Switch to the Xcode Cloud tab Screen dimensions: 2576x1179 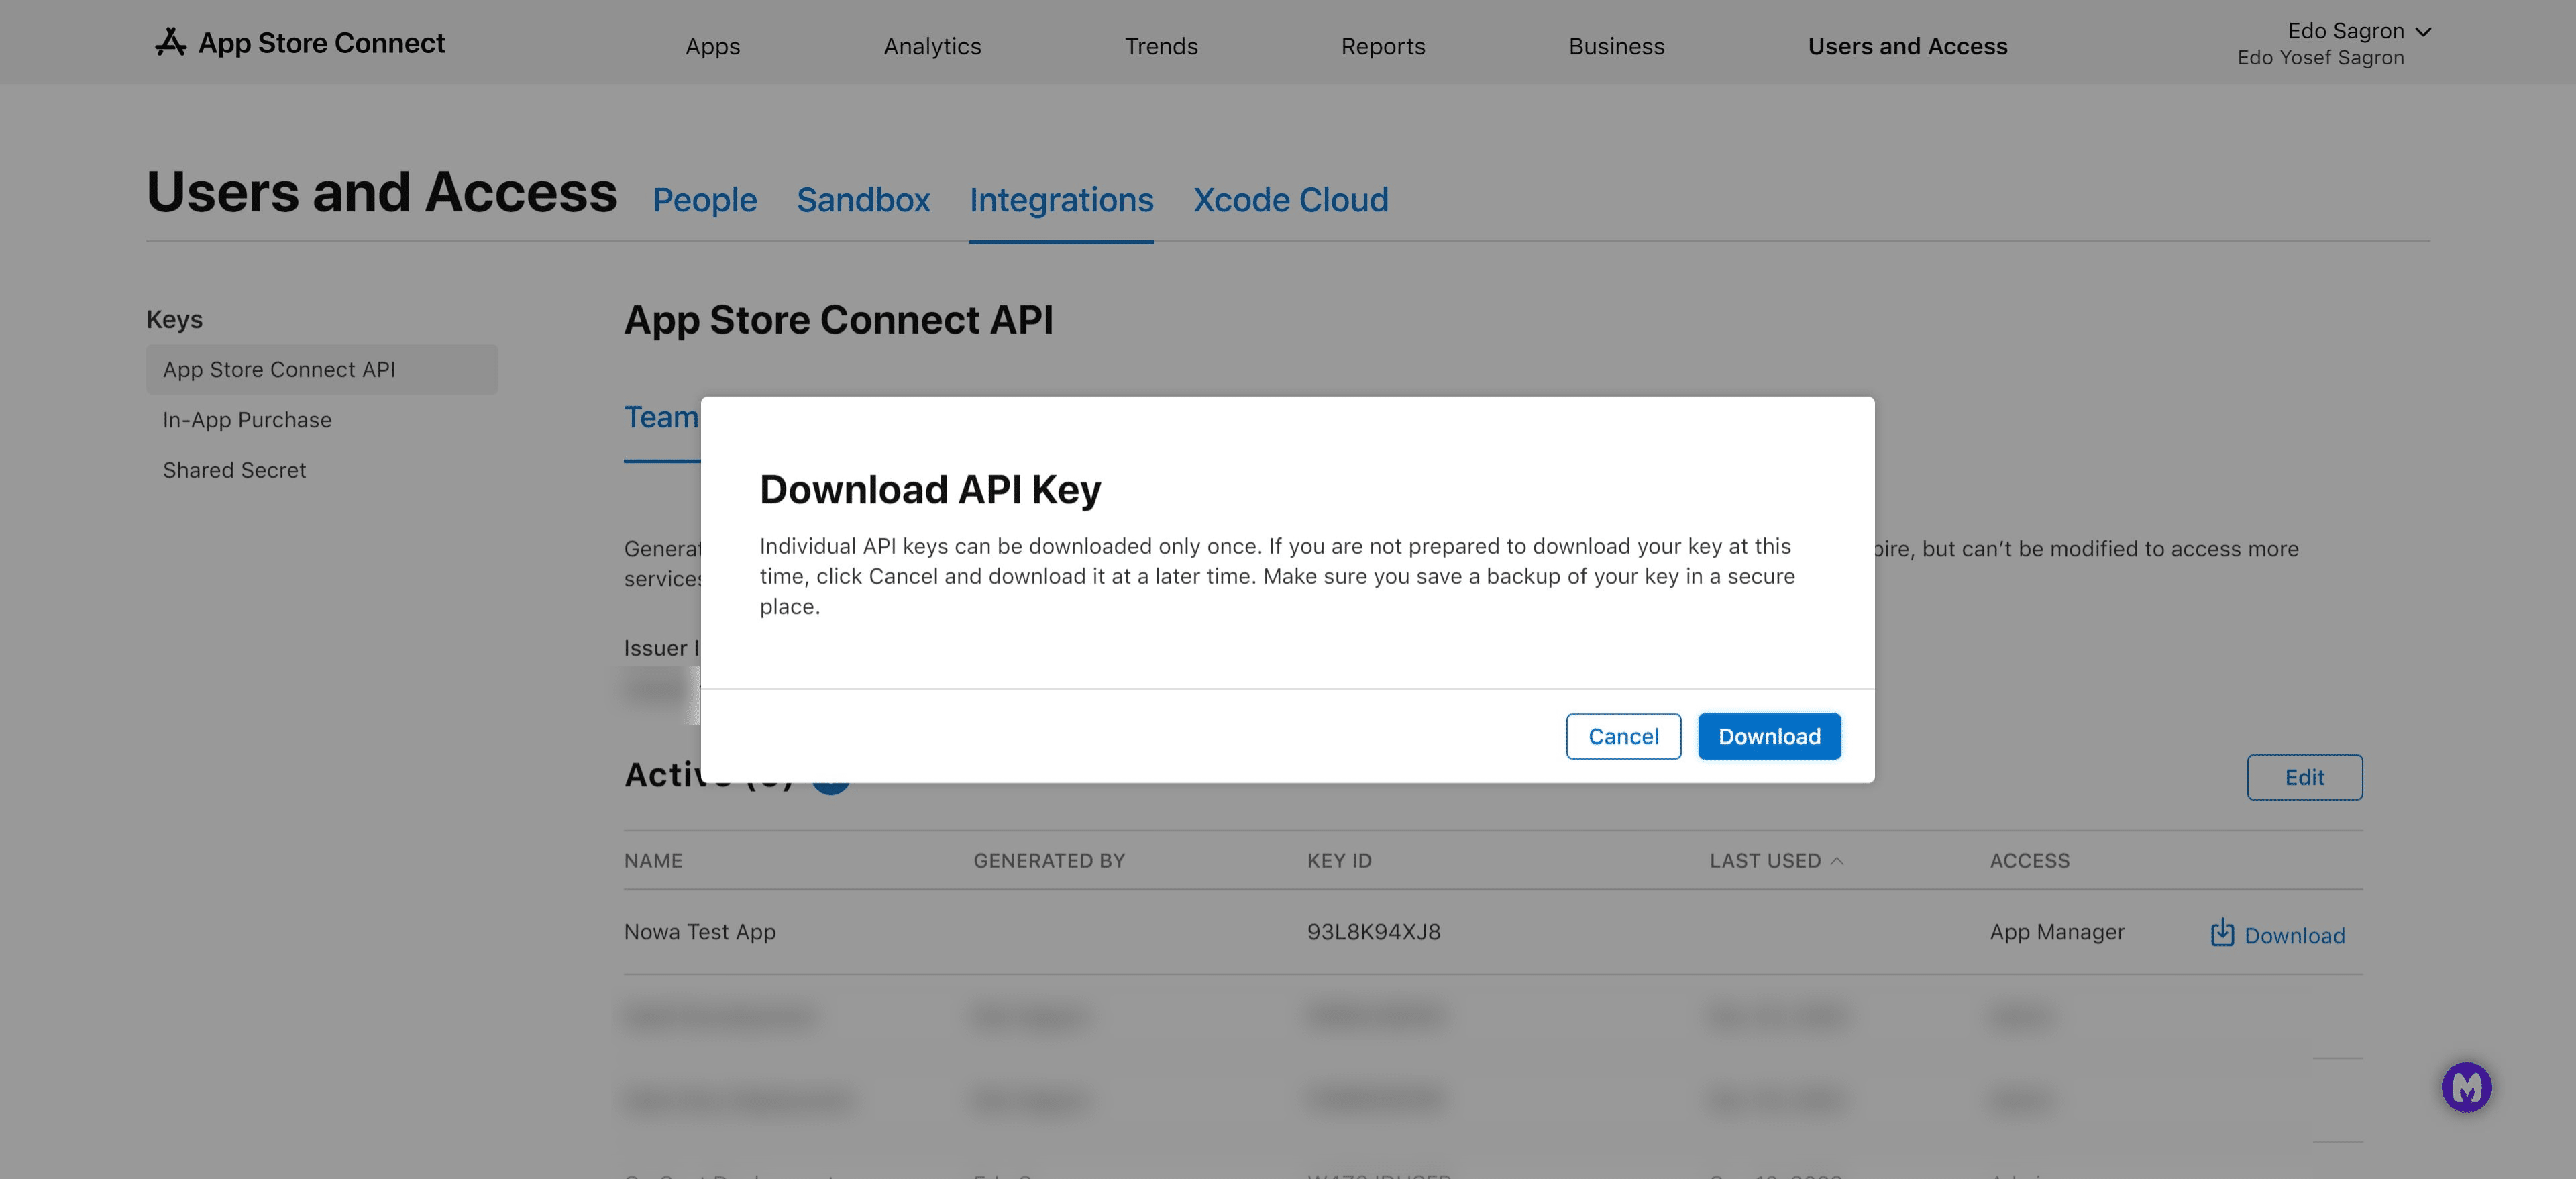[1290, 200]
